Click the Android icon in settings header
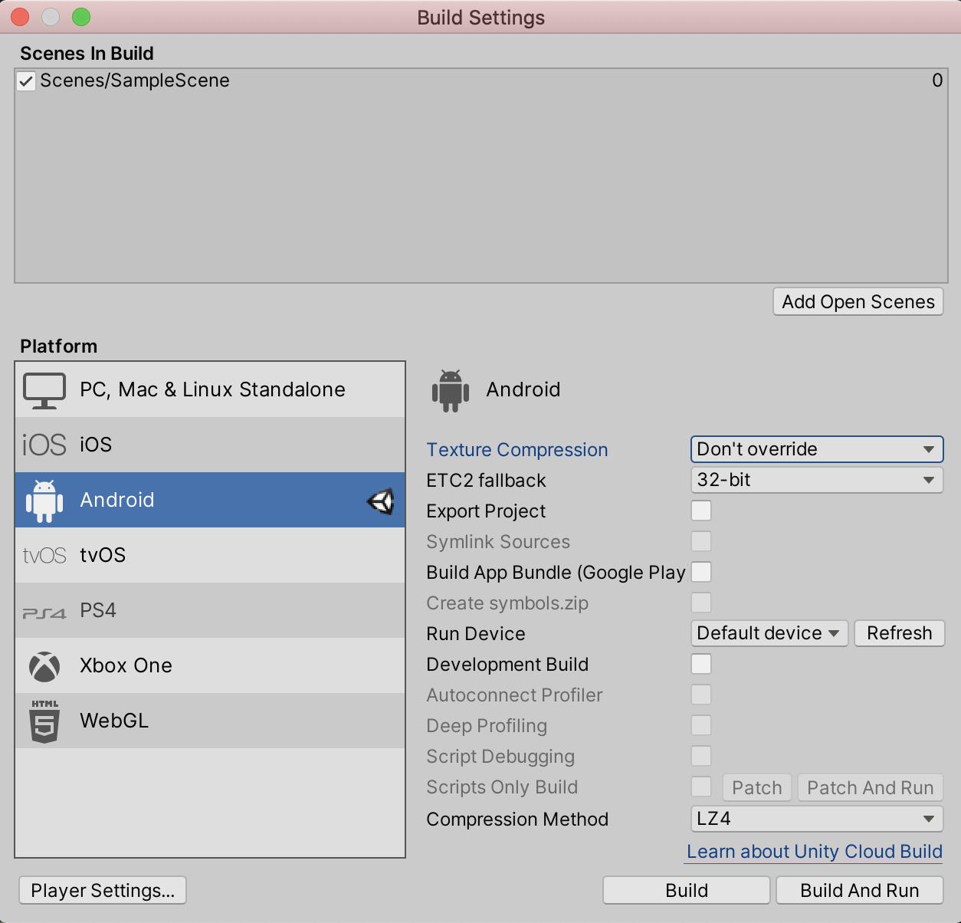Viewport: 961px width, 923px height. point(451,390)
